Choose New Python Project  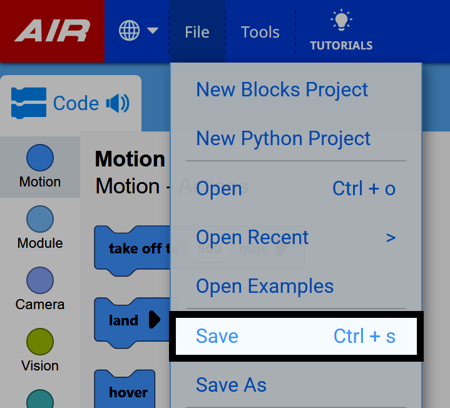click(284, 138)
